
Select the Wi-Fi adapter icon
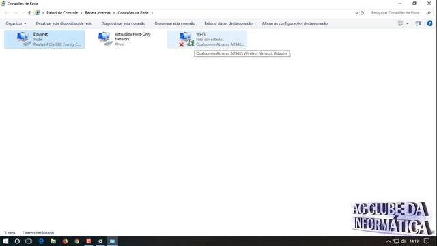186,40
